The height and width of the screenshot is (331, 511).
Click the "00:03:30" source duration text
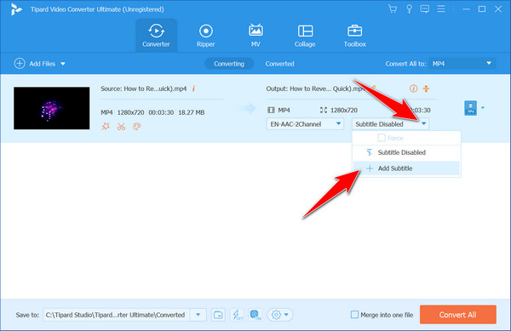pos(161,112)
